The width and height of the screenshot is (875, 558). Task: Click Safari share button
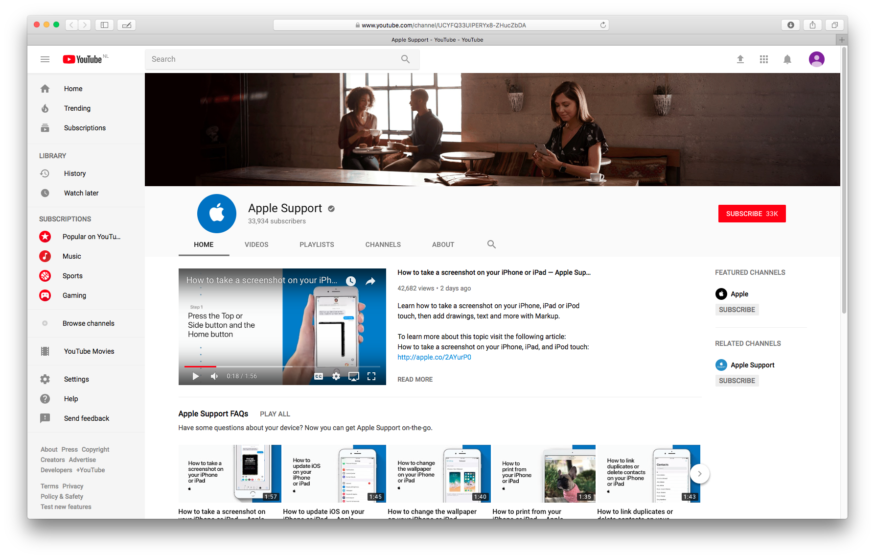[x=812, y=25]
